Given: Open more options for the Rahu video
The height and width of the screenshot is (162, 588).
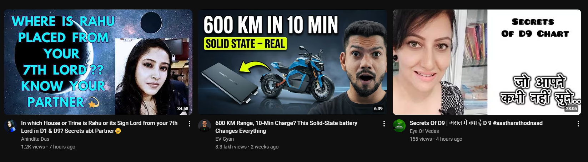Looking at the screenshot, I should click(x=190, y=124).
